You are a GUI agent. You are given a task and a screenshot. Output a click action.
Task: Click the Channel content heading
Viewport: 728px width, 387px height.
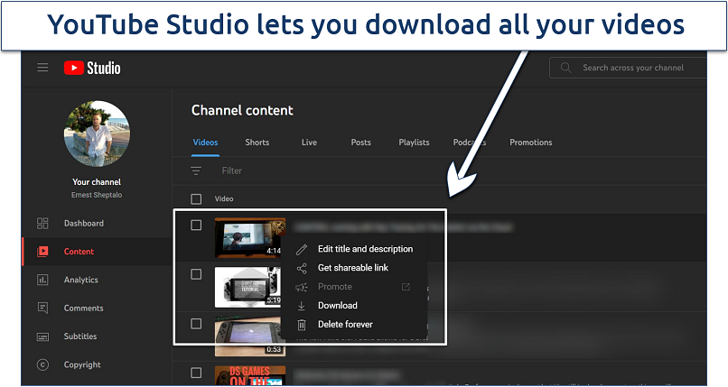point(242,110)
